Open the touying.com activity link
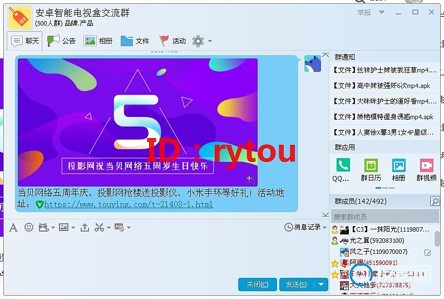Image resolution: width=444 pixels, height=299 pixels. pyautogui.click(x=129, y=204)
